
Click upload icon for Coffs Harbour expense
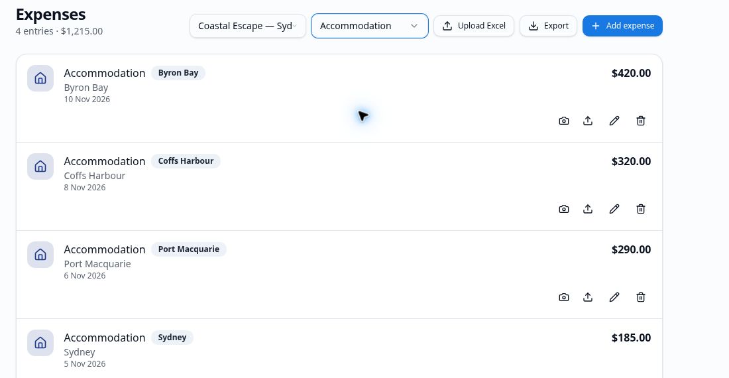(x=588, y=209)
